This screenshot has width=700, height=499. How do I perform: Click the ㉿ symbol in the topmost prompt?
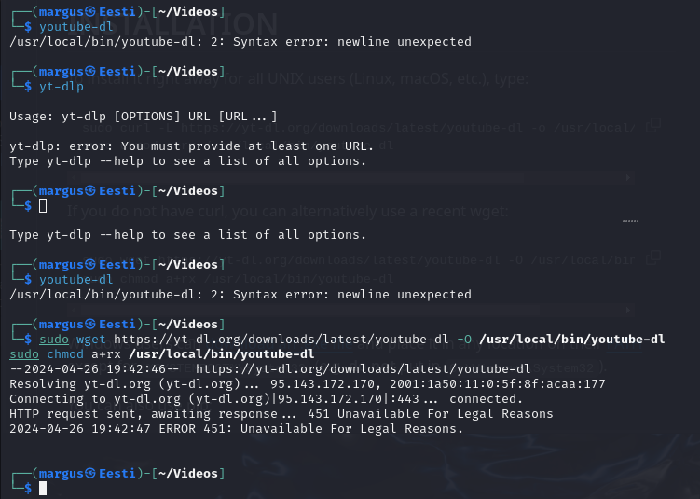click(89, 12)
